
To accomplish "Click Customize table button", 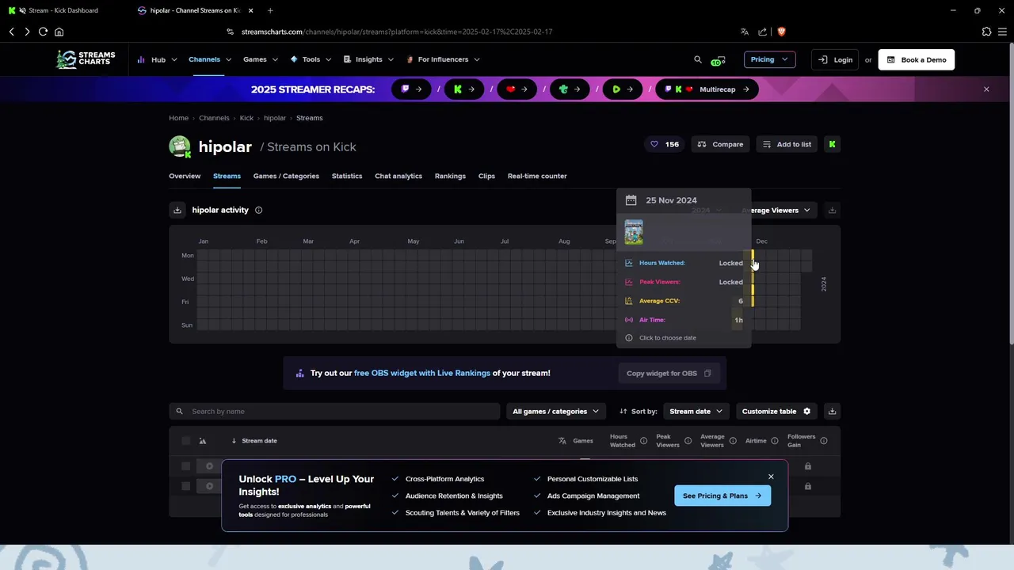I will [776, 411].
